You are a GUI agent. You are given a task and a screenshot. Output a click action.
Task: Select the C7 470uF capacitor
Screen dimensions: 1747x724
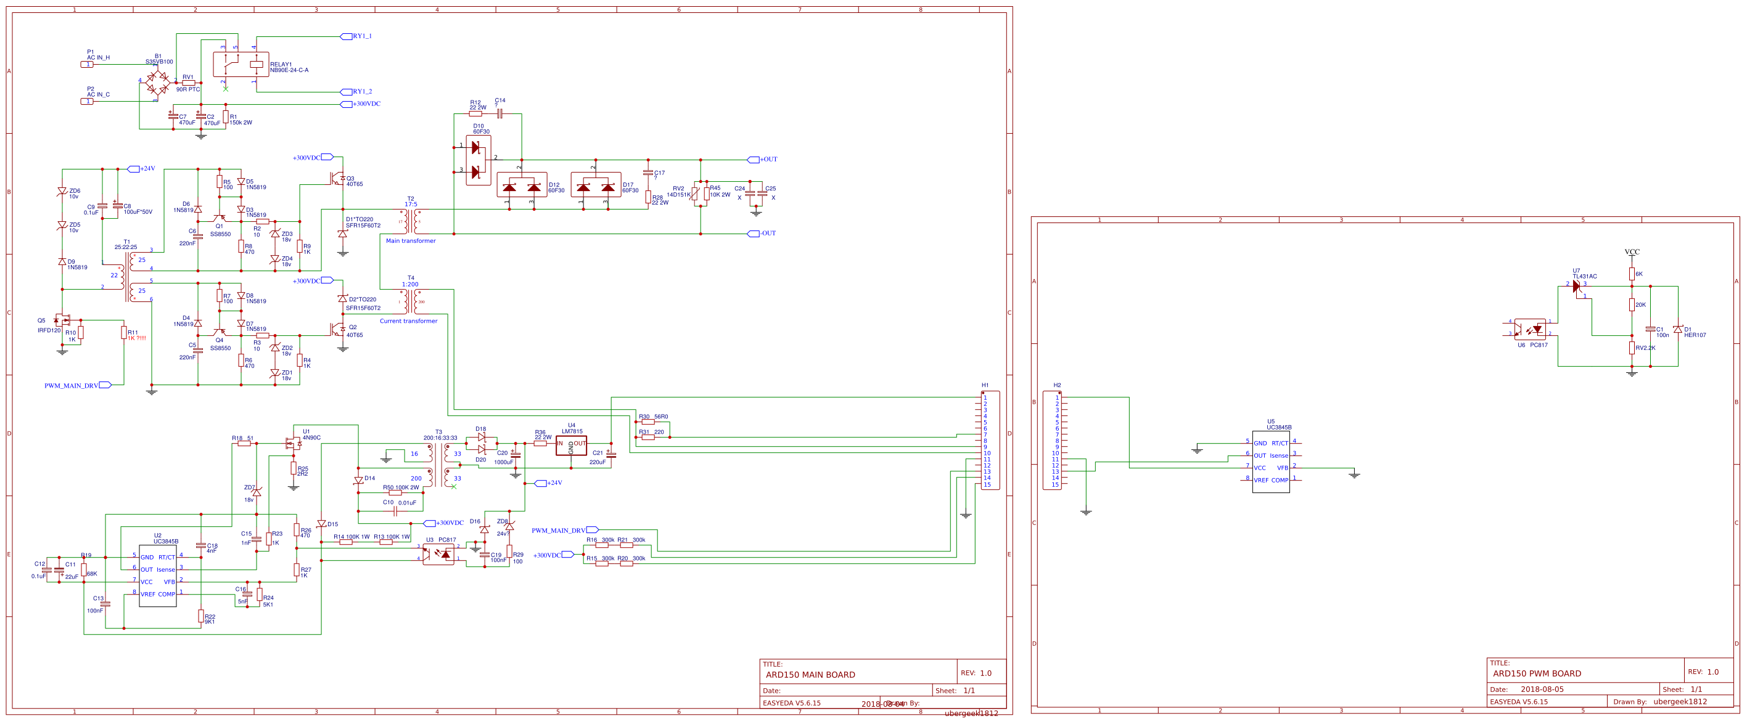[174, 116]
